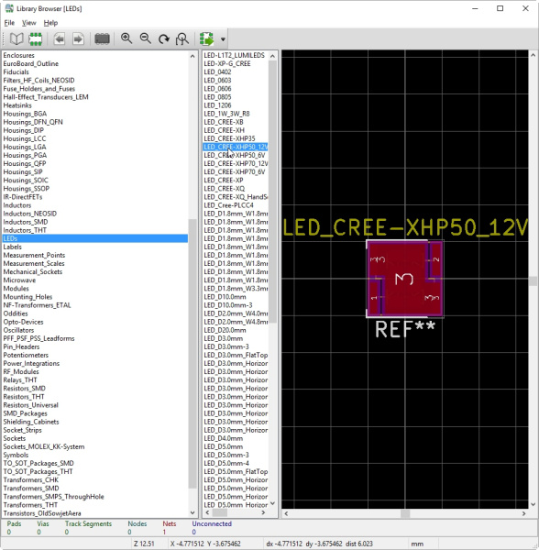Select the Potentiometers library
The height and width of the screenshot is (550, 539).
point(26,355)
